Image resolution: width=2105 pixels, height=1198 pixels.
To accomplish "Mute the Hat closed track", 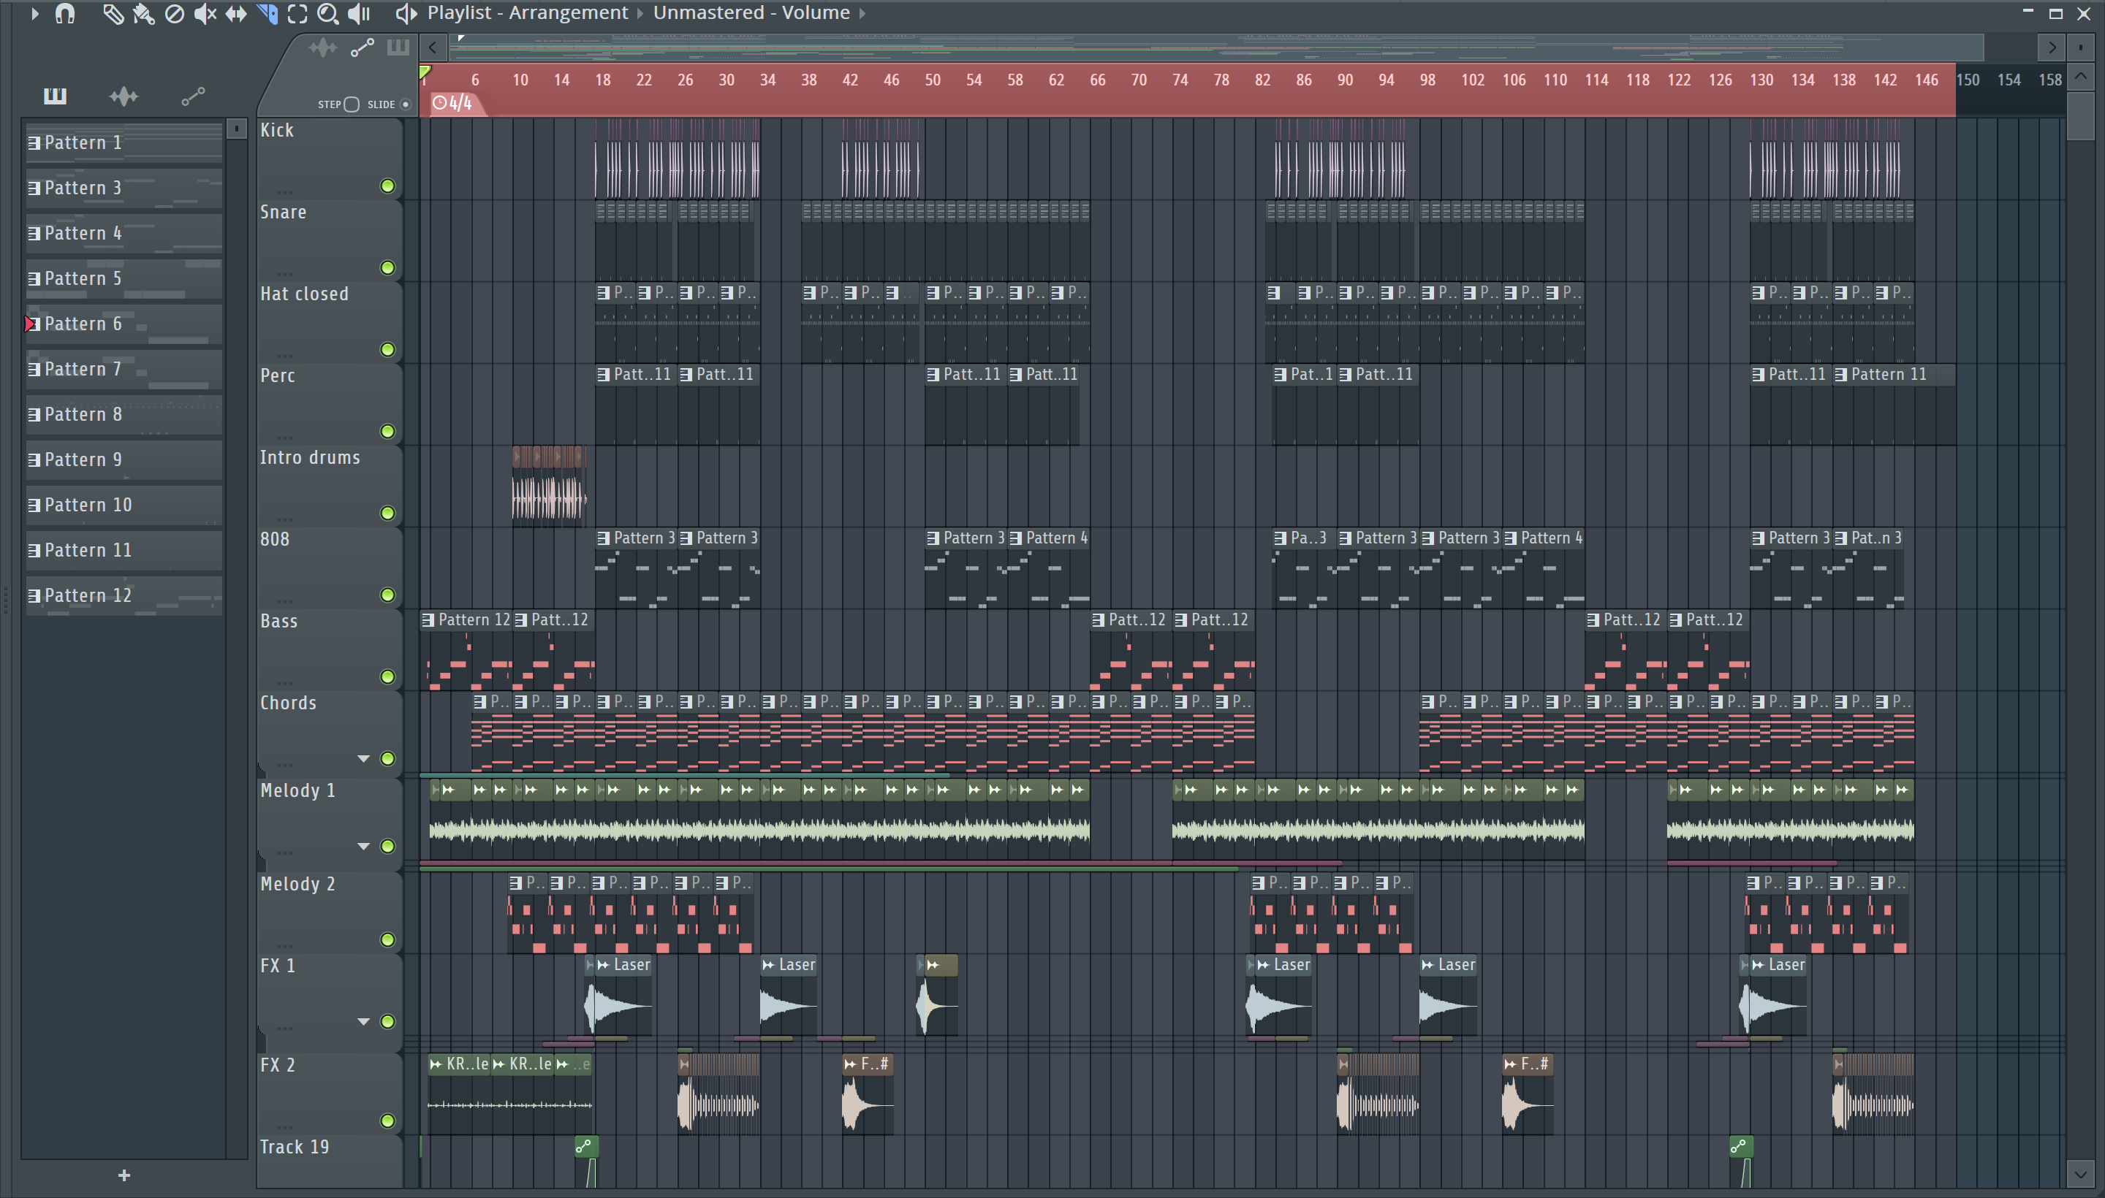I will click(387, 350).
